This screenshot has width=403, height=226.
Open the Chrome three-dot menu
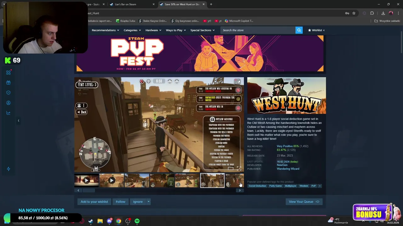point(398,13)
